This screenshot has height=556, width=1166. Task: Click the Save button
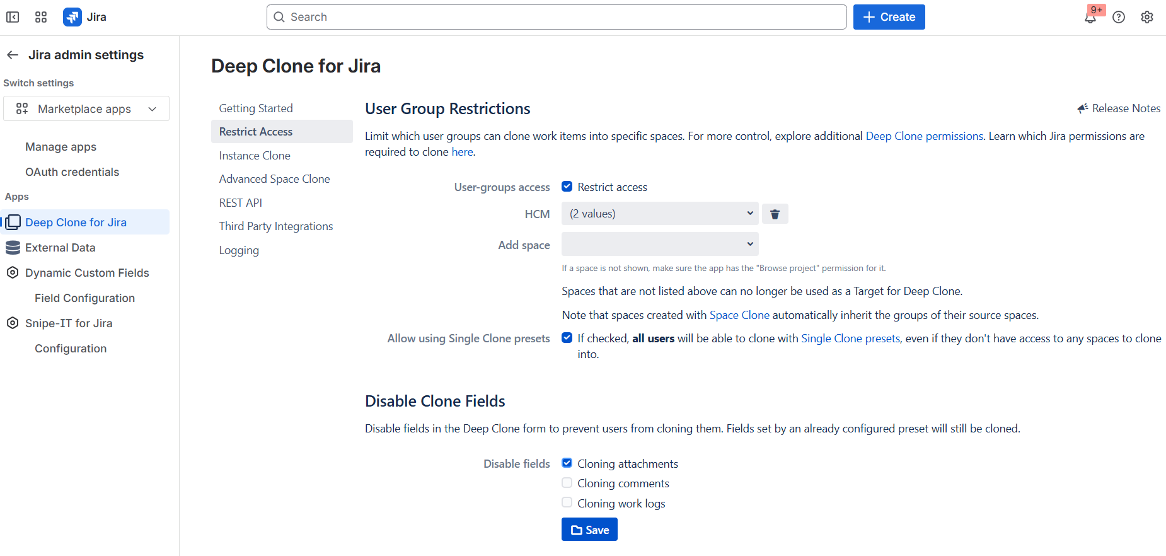coord(589,530)
